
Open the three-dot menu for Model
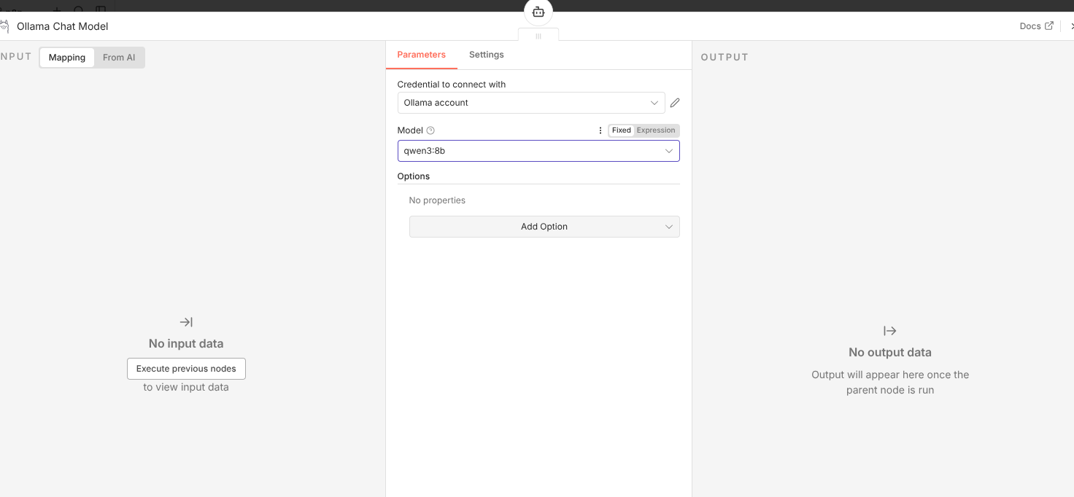(x=600, y=130)
